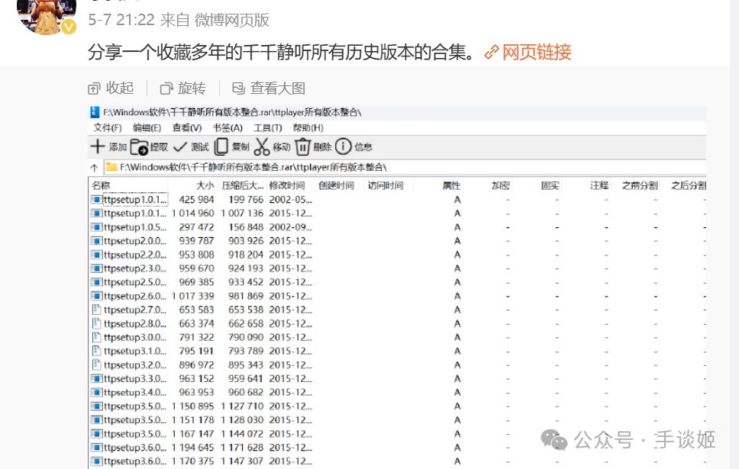Sort by the 压缩后大... column header

[242, 185]
